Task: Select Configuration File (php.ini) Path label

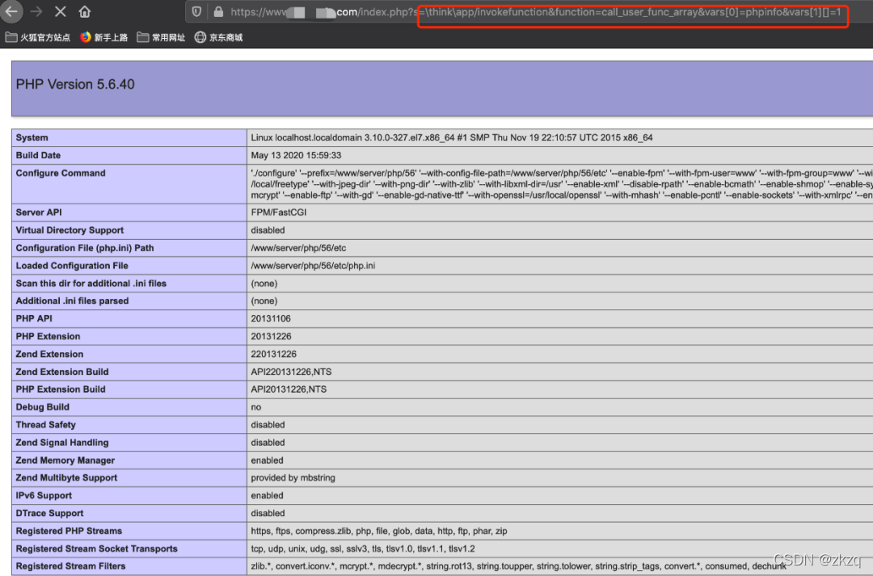Action: pos(85,248)
